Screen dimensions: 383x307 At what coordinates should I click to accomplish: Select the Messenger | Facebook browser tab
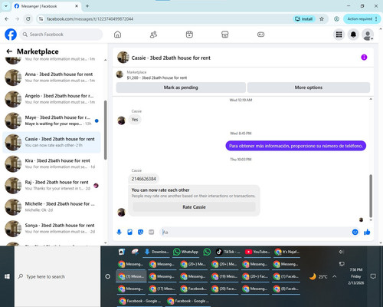[47, 6]
